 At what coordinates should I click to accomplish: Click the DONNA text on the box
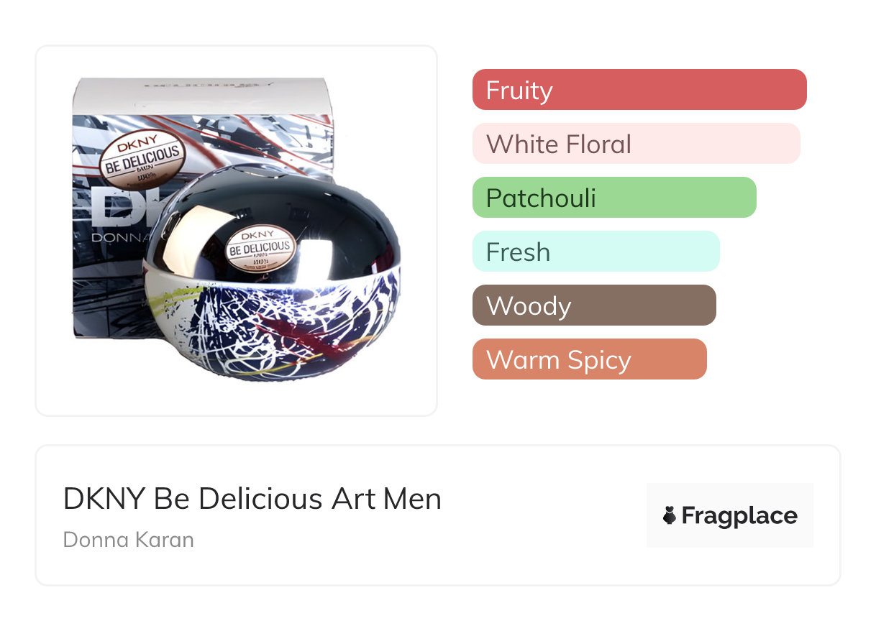[x=115, y=236]
